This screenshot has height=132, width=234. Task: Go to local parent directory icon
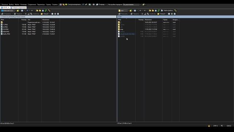(37, 11)
